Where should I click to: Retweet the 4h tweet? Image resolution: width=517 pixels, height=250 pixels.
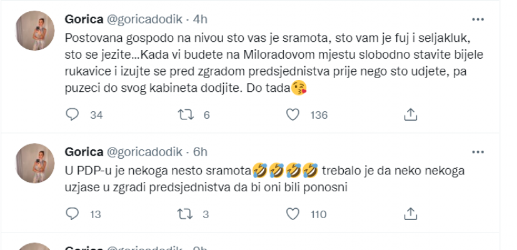183,114
